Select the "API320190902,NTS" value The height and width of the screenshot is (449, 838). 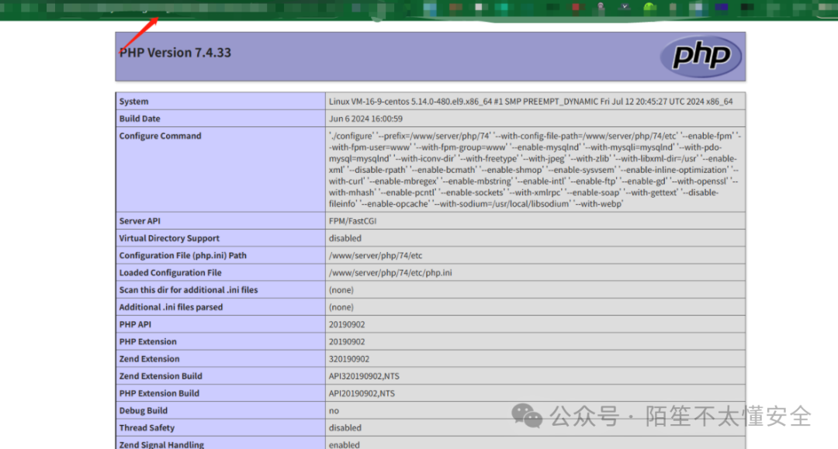tap(364, 376)
